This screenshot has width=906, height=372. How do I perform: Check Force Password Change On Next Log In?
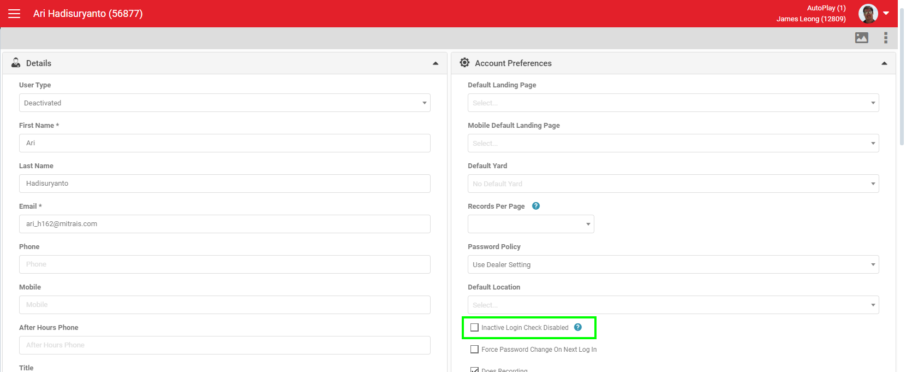click(474, 350)
